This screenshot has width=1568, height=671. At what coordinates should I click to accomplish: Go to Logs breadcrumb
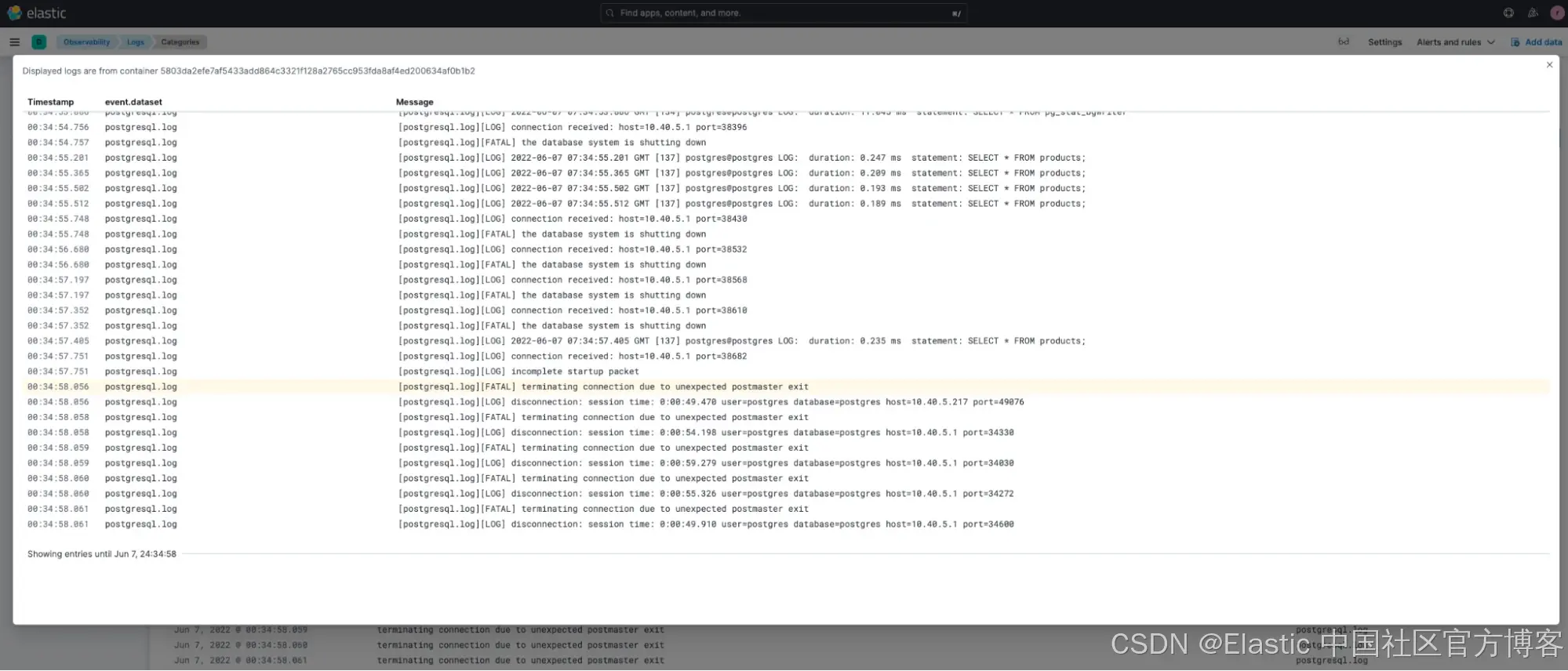136,42
